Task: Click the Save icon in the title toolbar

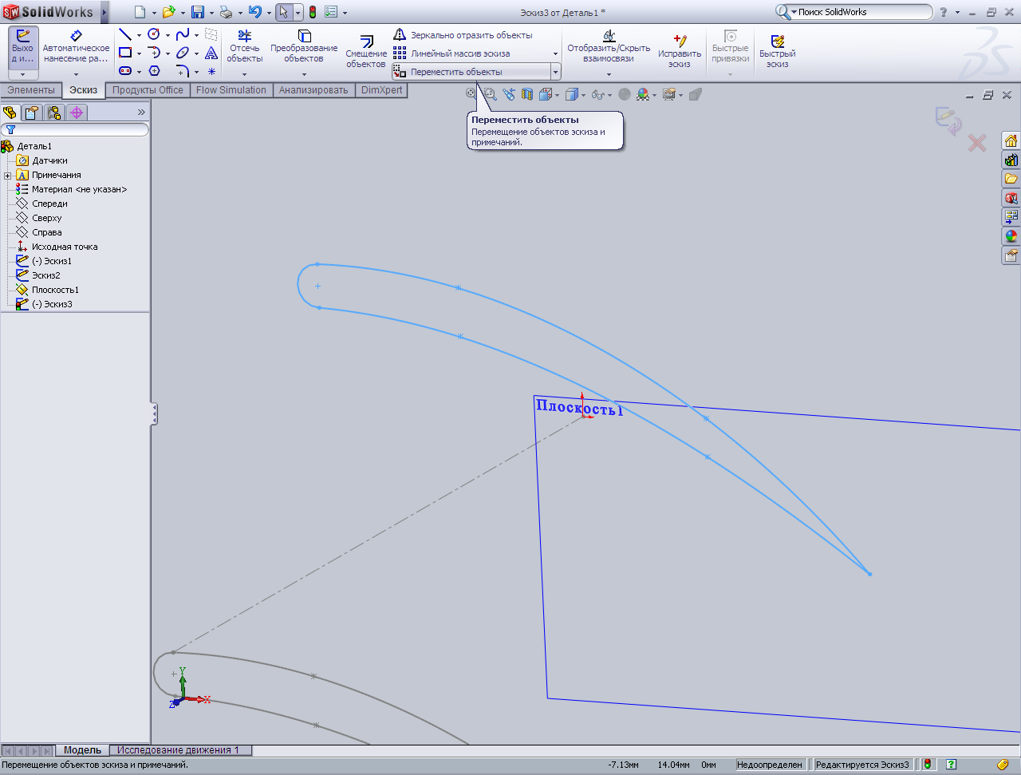Action: click(197, 12)
